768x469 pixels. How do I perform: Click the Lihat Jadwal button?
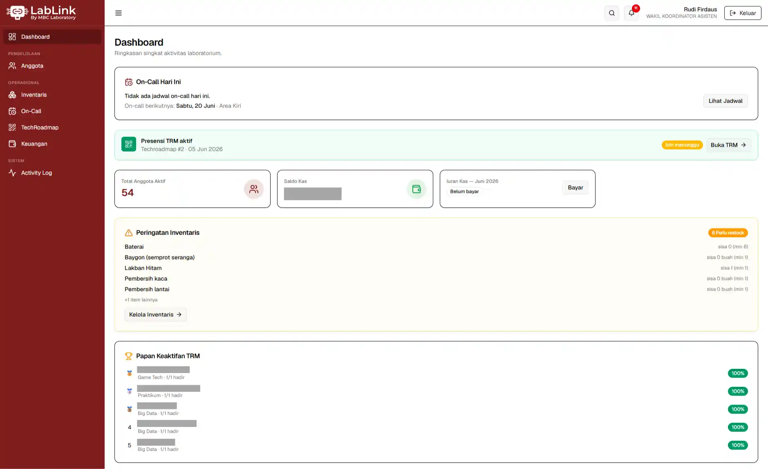tap(725, 101)
